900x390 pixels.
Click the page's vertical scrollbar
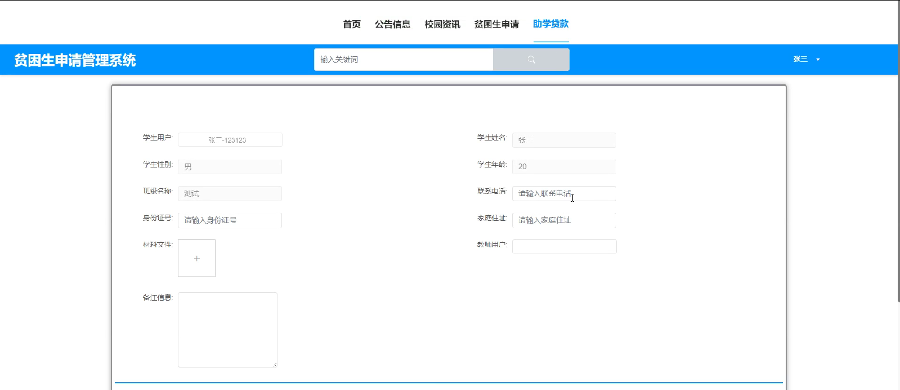(x=898, y=152)
